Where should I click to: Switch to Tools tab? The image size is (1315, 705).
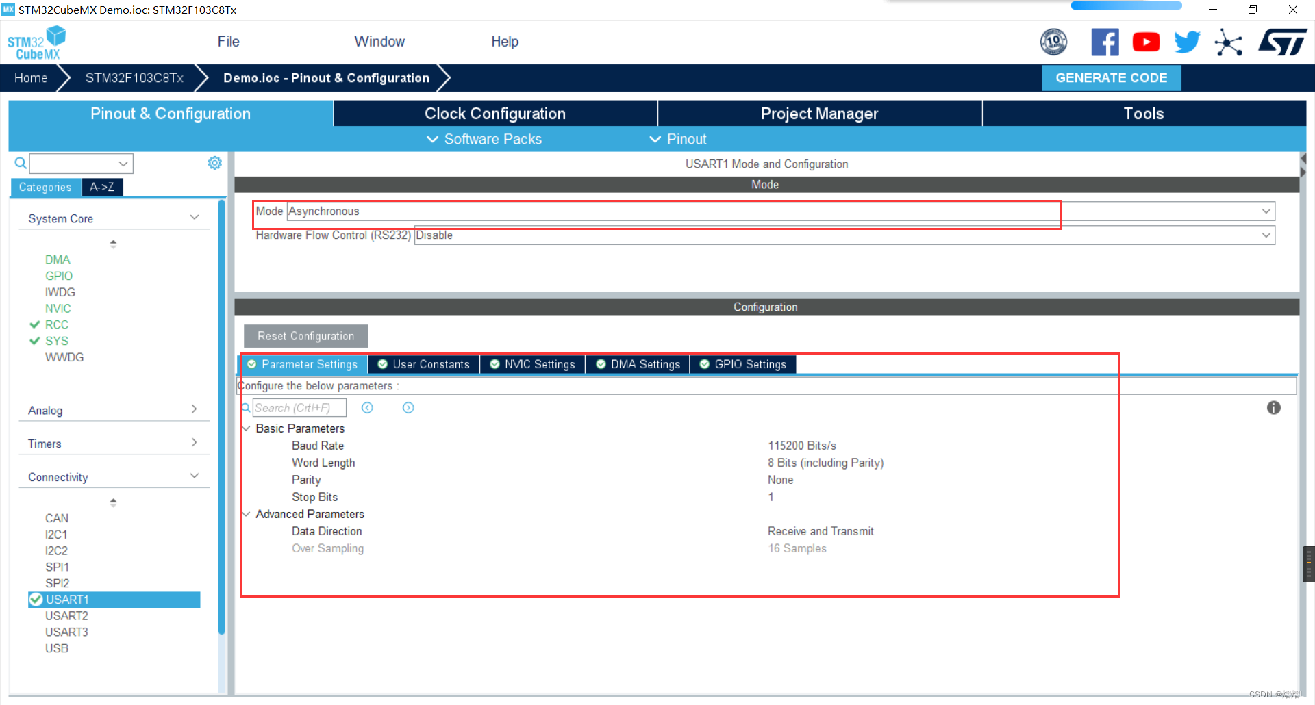pos(1144,114)
